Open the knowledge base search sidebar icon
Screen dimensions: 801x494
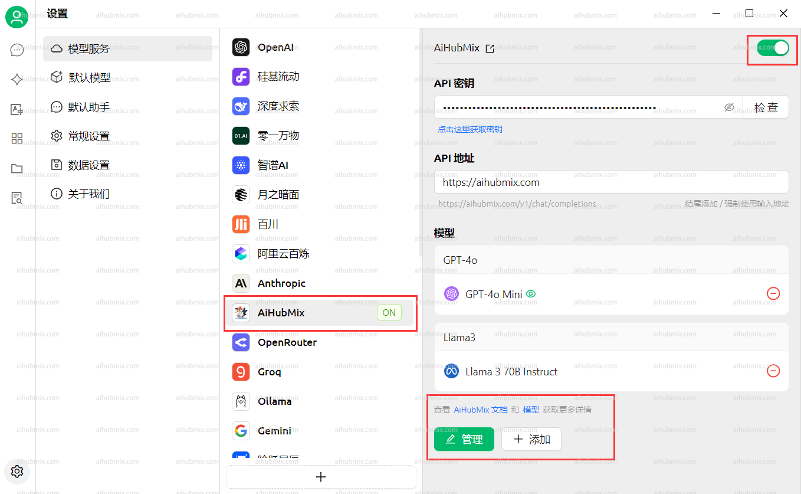coord(17,198)
